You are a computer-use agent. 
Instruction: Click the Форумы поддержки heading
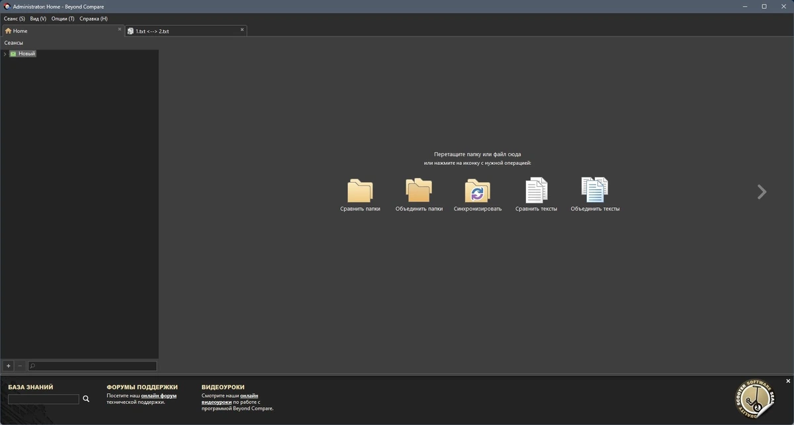(142, 387)
